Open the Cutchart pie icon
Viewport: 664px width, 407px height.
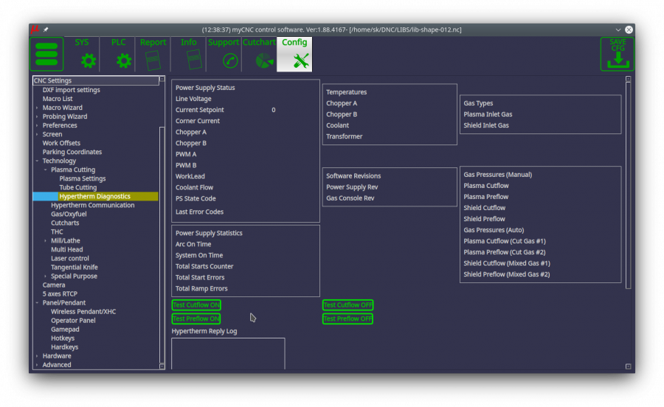[x=265, y=60]
